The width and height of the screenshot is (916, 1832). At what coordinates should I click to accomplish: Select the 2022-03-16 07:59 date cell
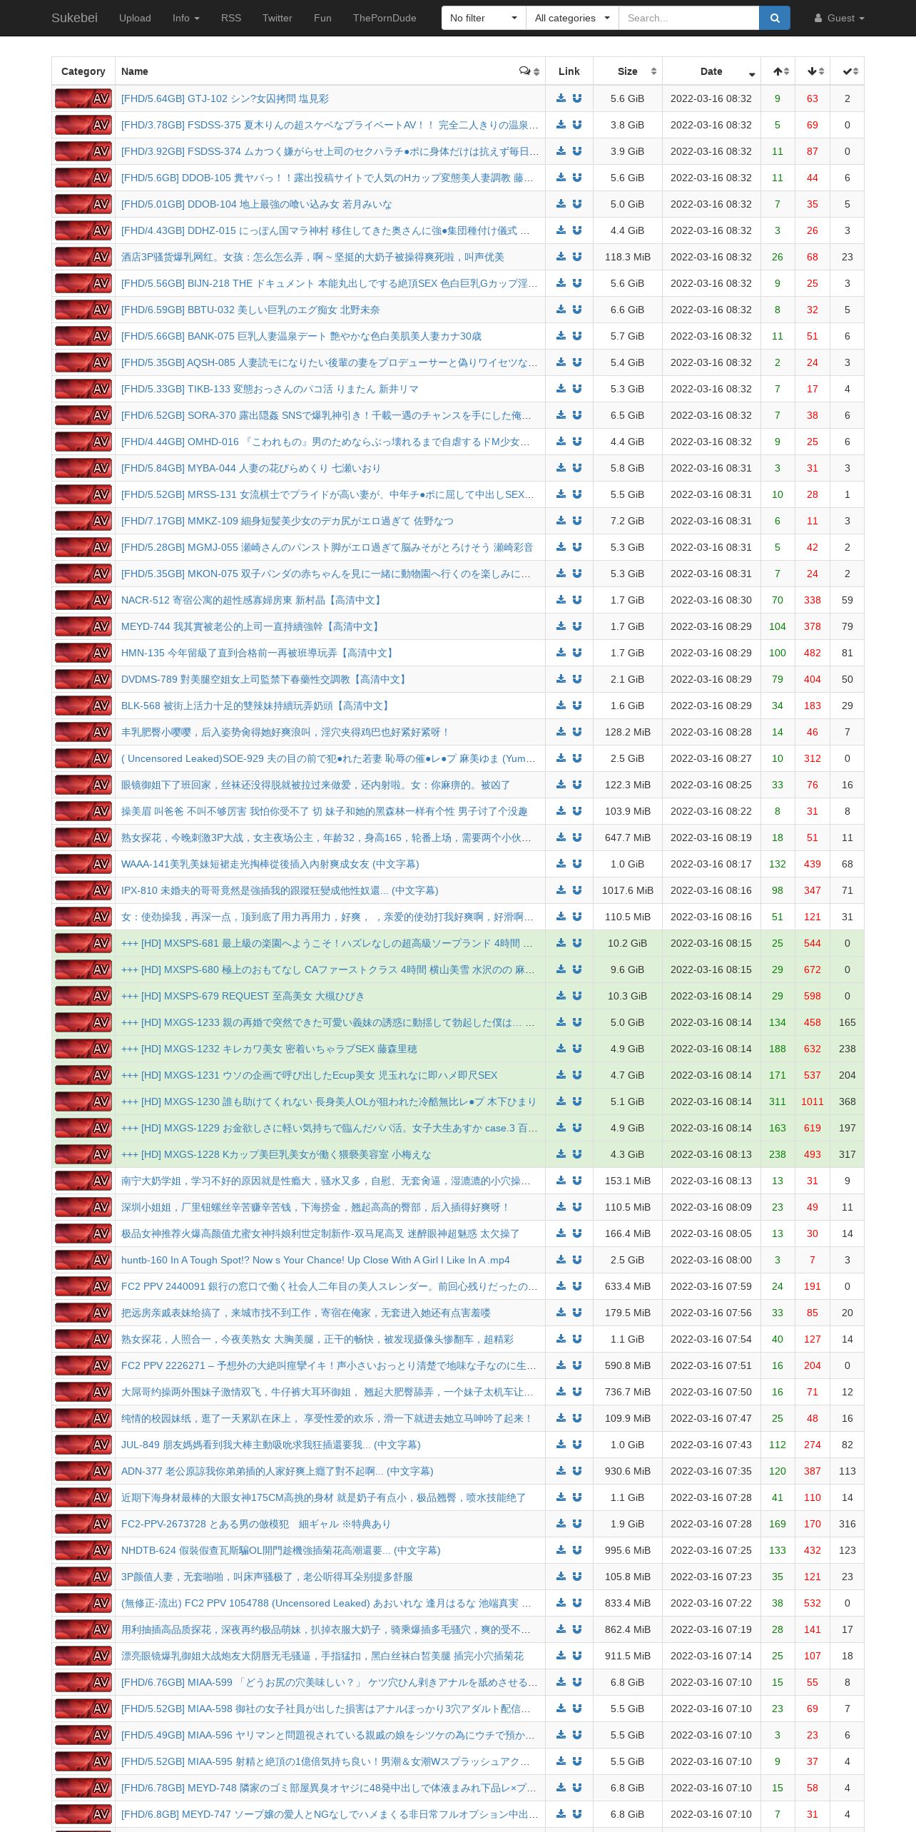711,1286
